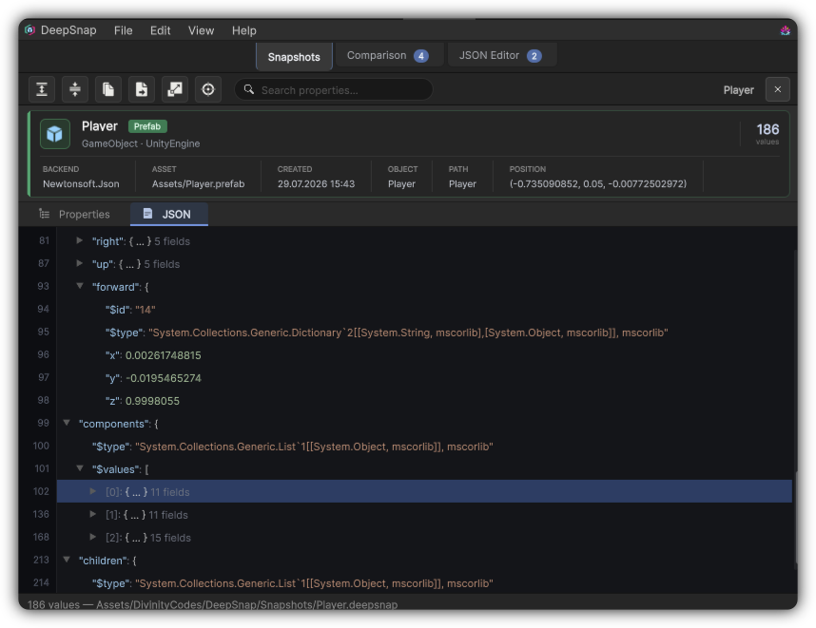
Task: Focus the Search properties input field
Action: coord(333,89)
